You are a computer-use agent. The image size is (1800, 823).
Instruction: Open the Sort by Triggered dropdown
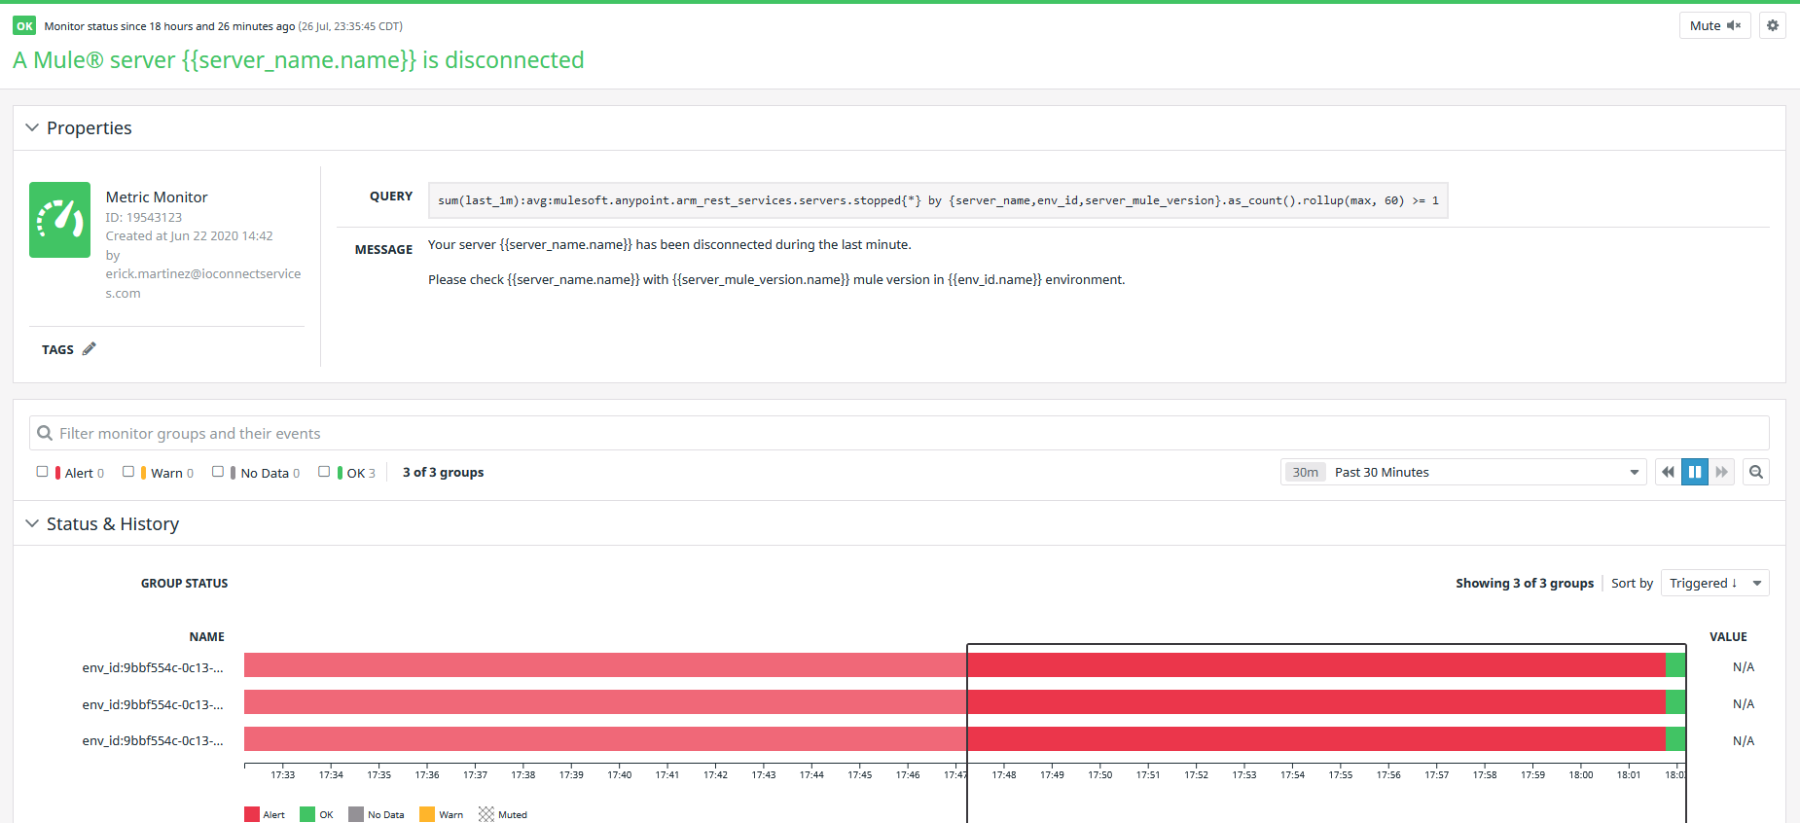(1714, 583)
